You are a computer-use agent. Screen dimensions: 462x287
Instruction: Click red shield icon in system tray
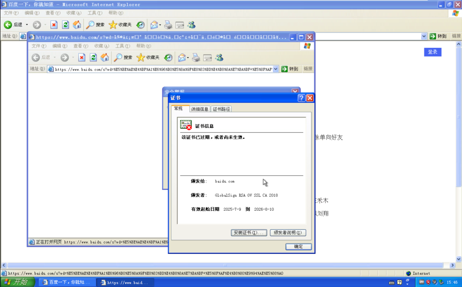428,282
